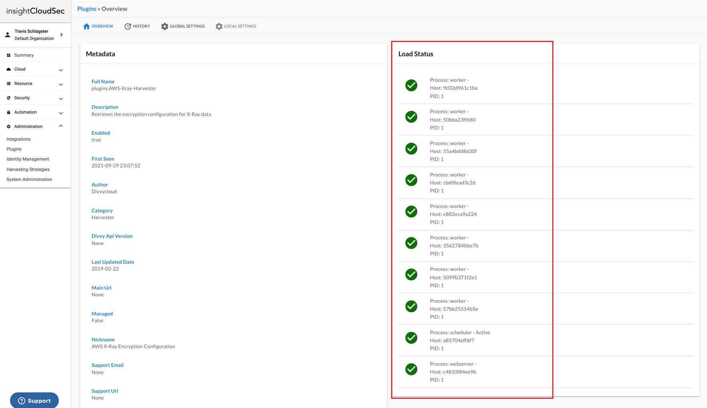Open the Global Settings tab

tap(183, 26)
